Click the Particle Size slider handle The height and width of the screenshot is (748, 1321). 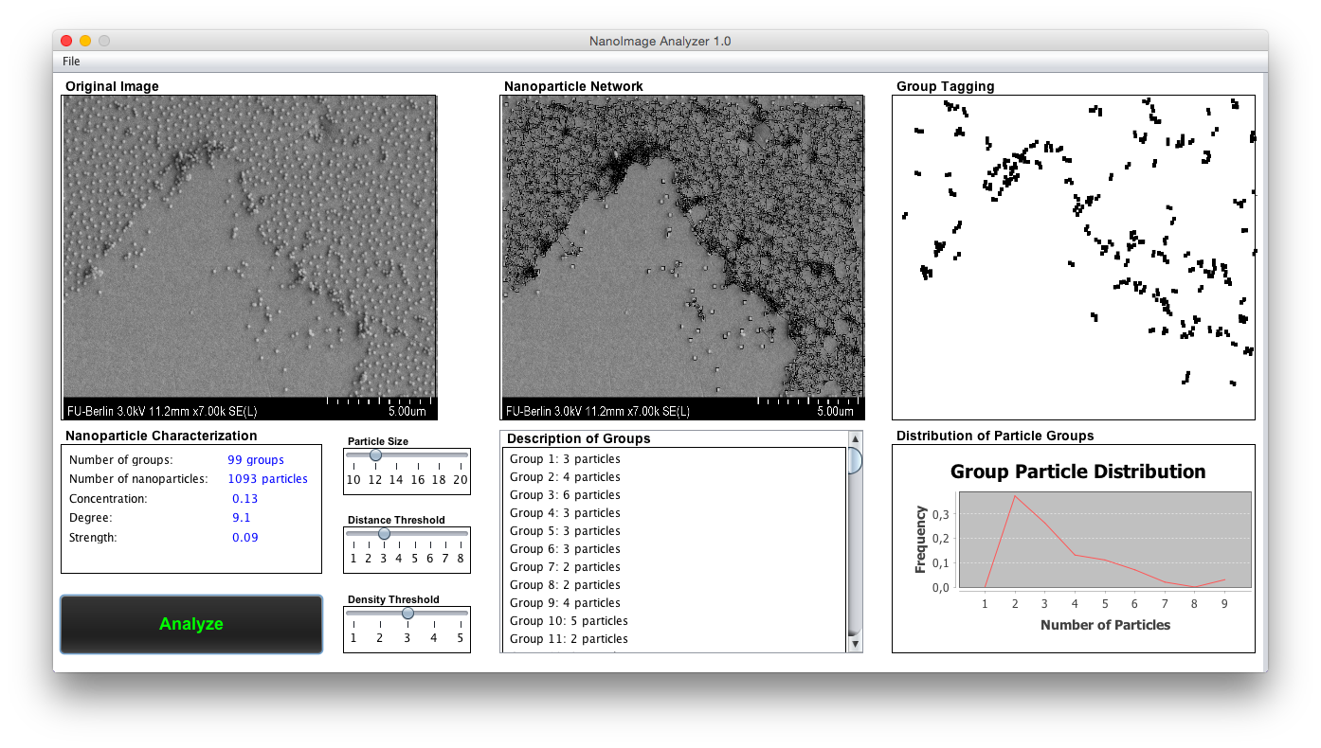tap(375, 455)
